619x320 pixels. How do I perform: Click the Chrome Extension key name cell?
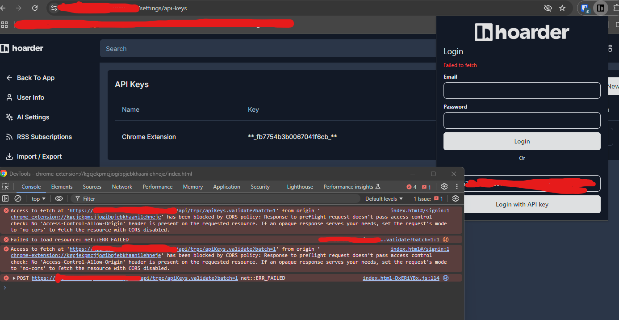(x=149, y=137)
